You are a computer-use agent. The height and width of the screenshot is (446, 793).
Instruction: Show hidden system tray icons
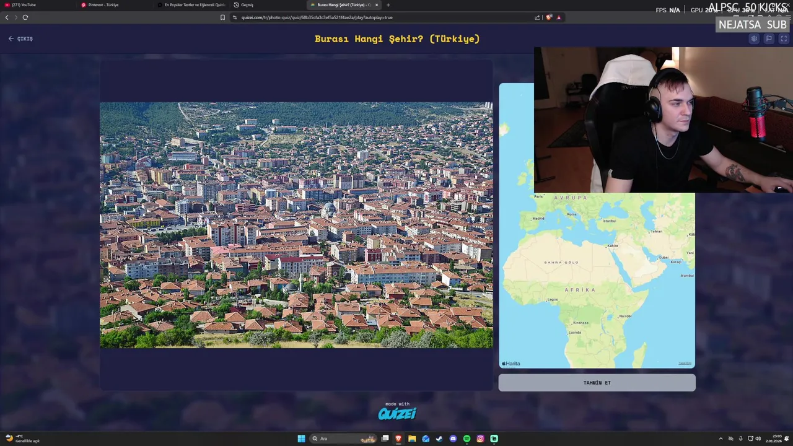tap(721, 439)
